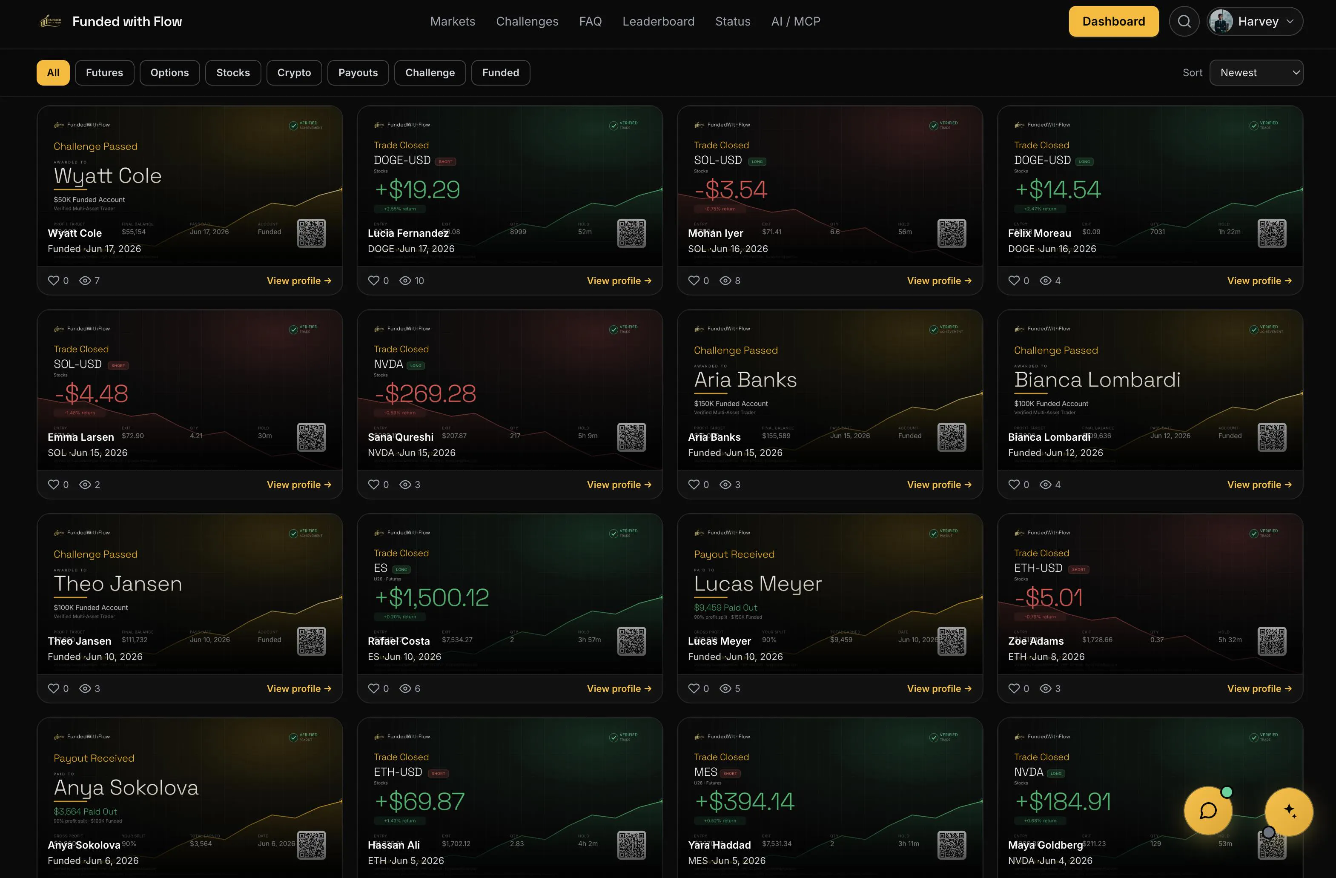This screenshot has height=878, width=1336.
Task: Toggle the Futures filter chip
Action: [104, 72]
